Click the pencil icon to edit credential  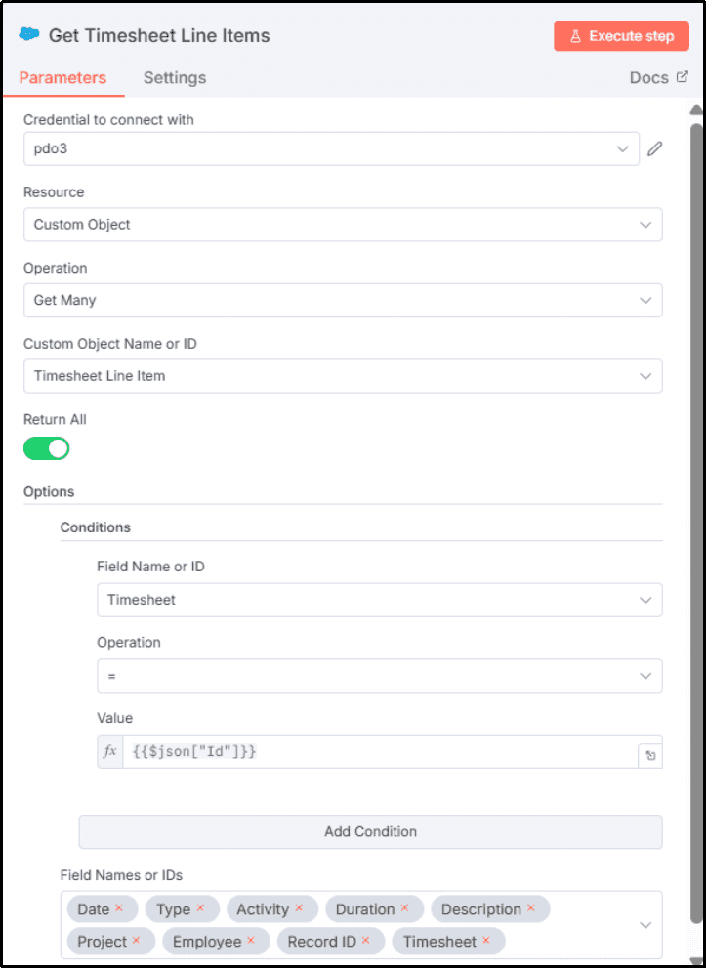click(x=655, y=148)
